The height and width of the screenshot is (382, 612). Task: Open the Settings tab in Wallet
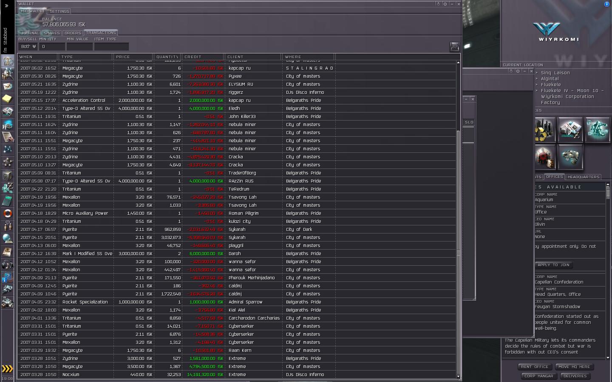[59, 11]
